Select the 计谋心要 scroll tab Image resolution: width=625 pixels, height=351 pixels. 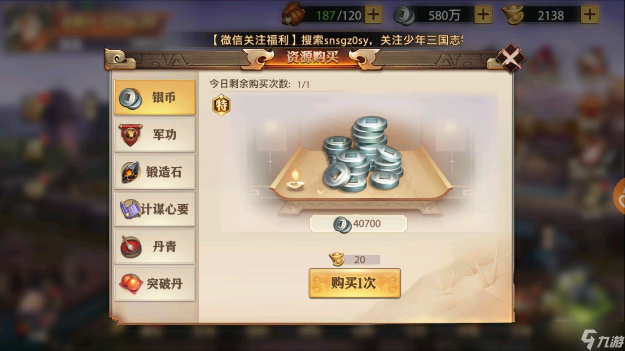[154, 209]
